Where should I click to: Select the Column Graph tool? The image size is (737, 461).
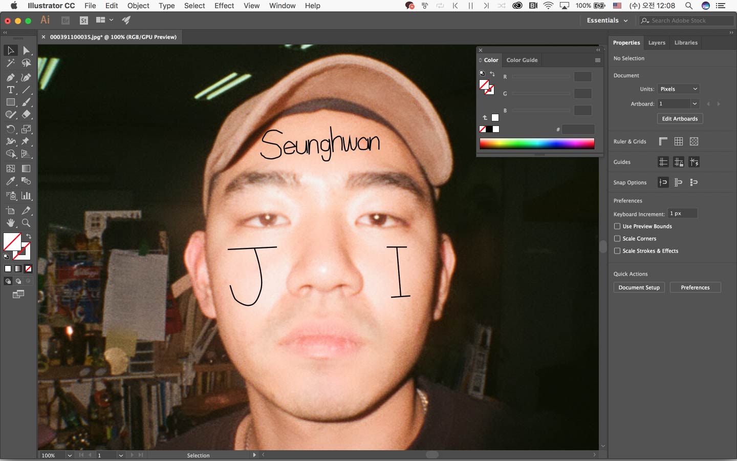(x=27, y=196)
